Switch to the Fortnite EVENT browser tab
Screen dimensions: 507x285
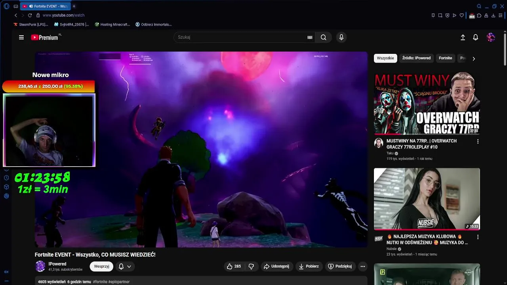coord(45,6)
